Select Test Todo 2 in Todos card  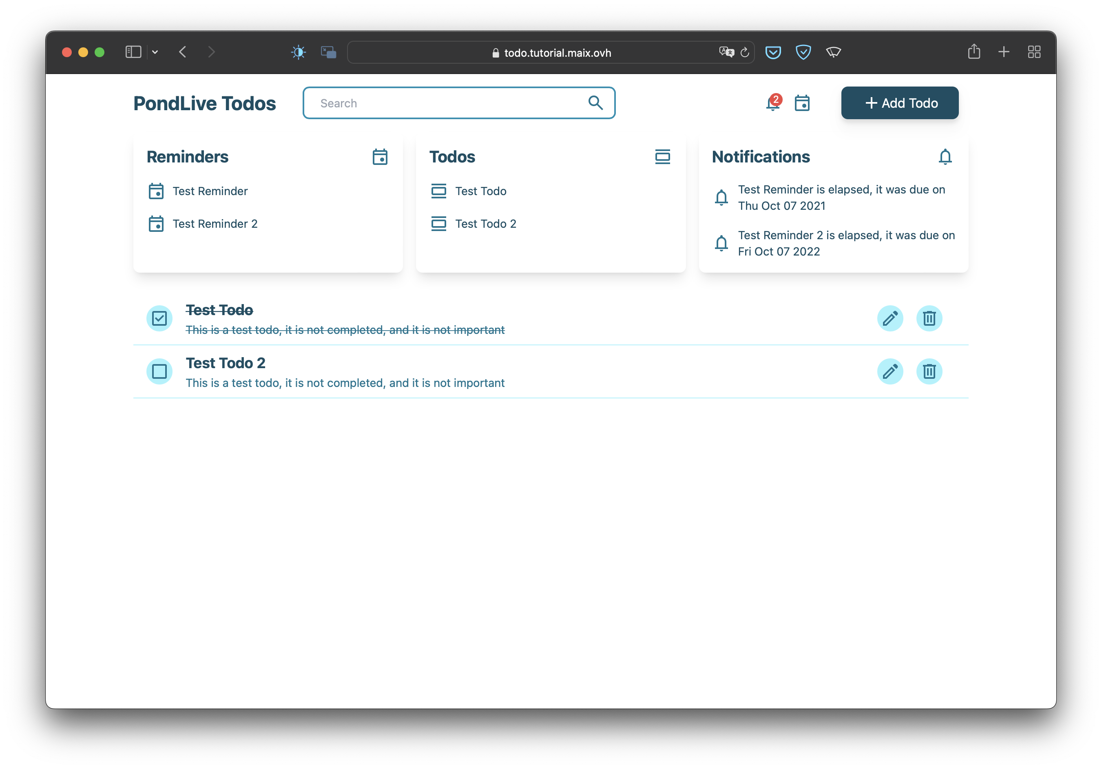tap(485, 224)
